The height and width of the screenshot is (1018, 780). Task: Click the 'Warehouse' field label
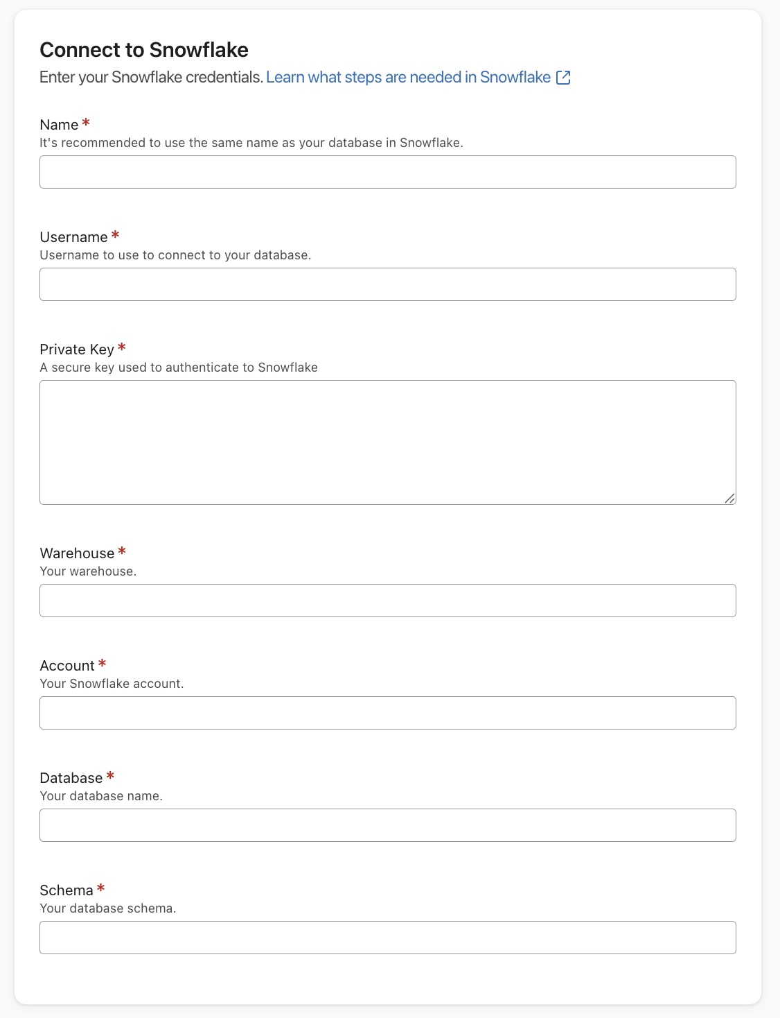[x=77, y=553]
